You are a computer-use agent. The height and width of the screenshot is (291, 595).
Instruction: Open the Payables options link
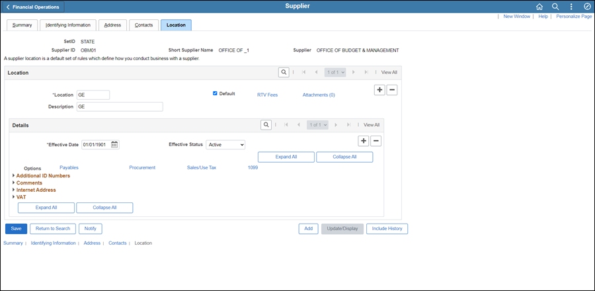click(69, 168)
